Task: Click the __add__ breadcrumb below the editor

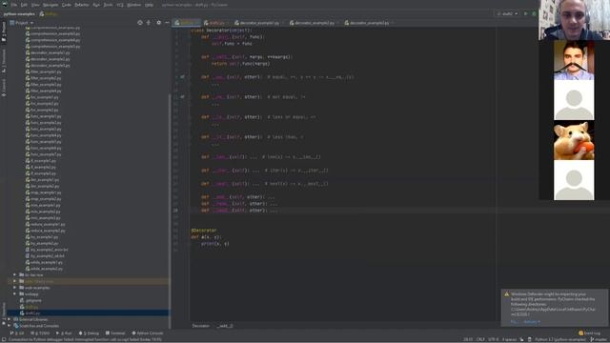Action: (225, 326)
